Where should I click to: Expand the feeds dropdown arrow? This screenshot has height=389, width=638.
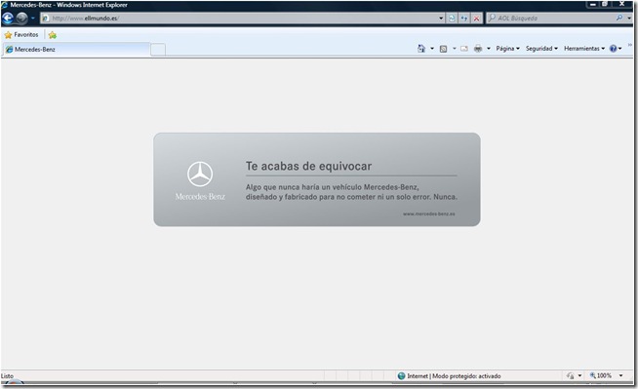(454, 49)
